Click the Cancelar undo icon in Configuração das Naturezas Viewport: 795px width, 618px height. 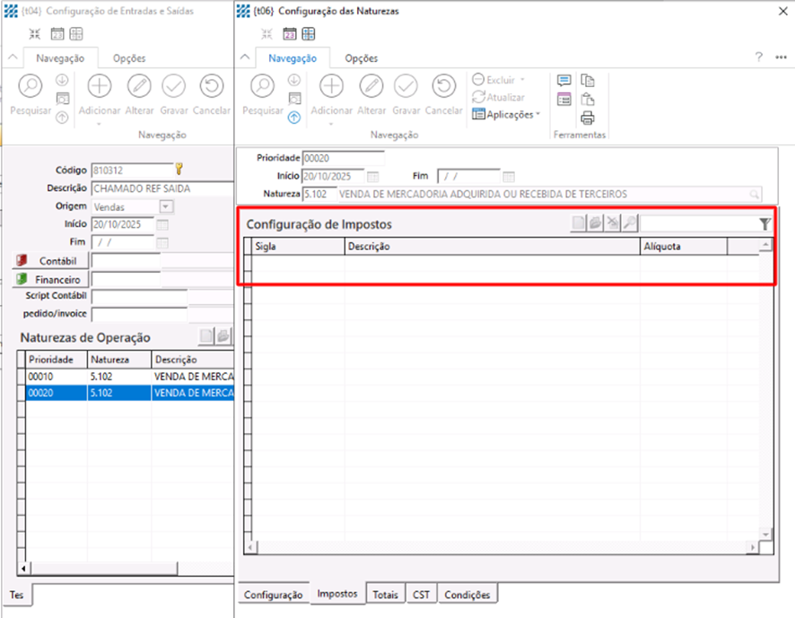pos(443,87)
